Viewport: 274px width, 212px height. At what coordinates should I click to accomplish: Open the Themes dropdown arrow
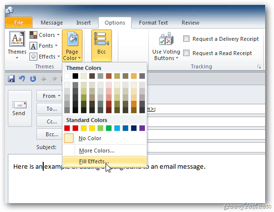tap(17, 58)
